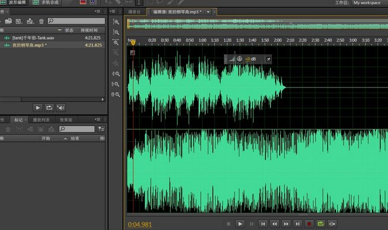Select the Time Selection tool

(139, 2)
